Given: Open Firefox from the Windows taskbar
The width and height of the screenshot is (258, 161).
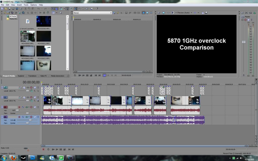Looking at the screenshot, I should [x=13, y=158].
